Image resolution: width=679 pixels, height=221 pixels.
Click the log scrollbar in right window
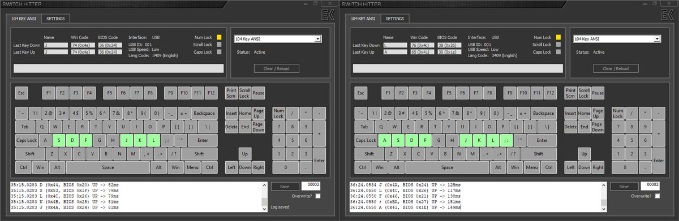[x=603, y=196]
